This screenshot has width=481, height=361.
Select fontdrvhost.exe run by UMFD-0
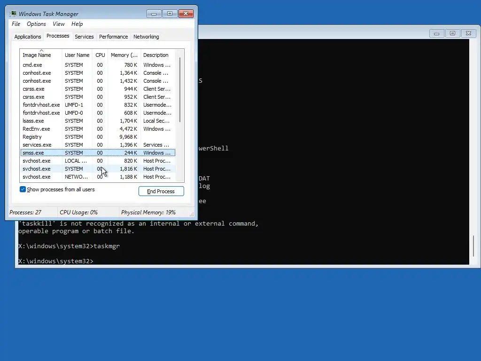coord(98,113)
